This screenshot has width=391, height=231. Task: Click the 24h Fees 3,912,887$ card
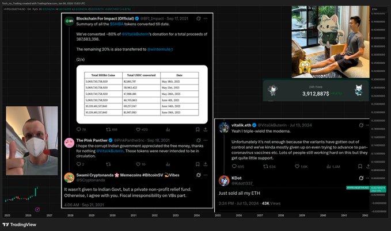point(316,90)
